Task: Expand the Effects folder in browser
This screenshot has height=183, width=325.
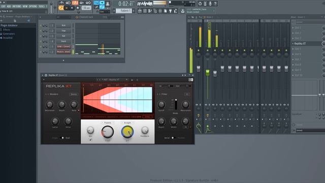Action: pos(6,29)
